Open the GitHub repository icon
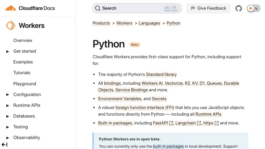The image size is (265, 149). [239, 8]
